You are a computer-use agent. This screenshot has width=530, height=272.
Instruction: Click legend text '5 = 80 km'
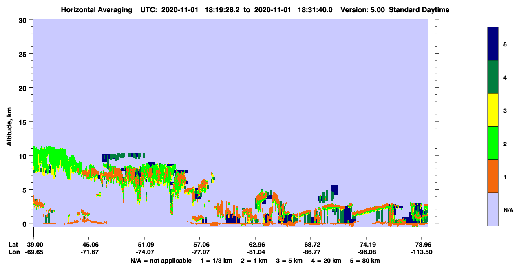(365, 261)
